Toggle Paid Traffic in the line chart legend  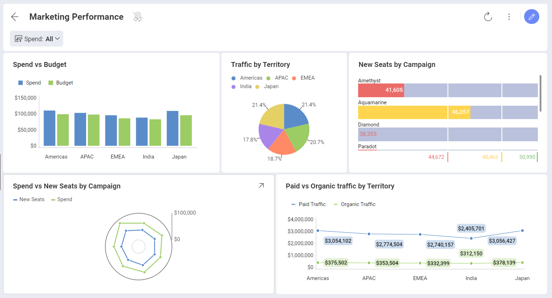[309, 204]
